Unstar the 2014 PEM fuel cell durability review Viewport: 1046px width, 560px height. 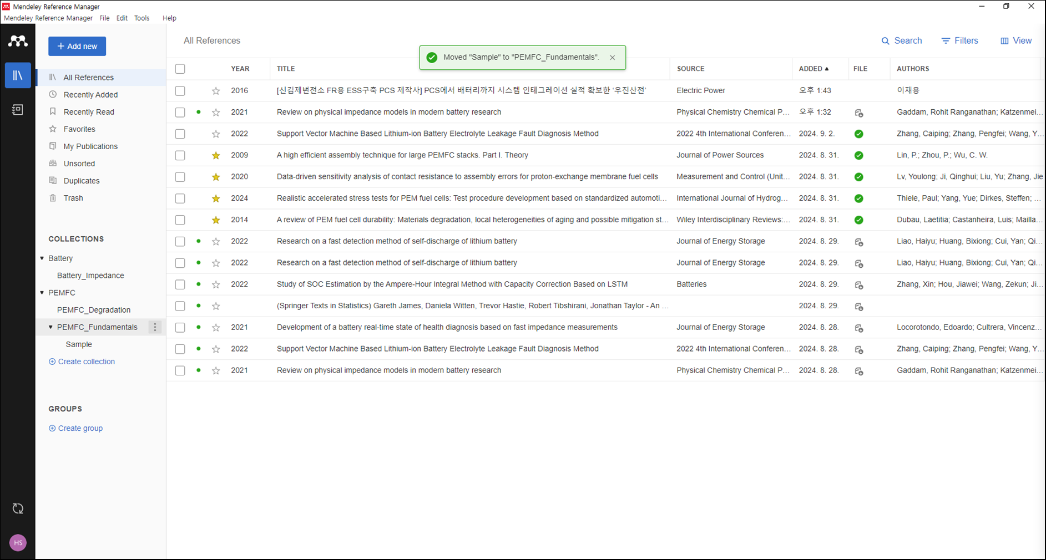216,220
